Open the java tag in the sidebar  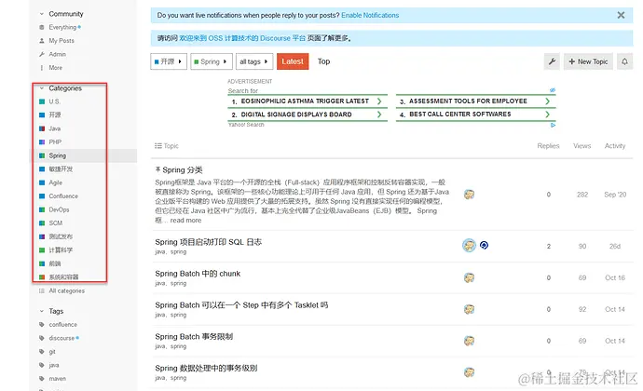pyautogui.click(x=54, y=365)
